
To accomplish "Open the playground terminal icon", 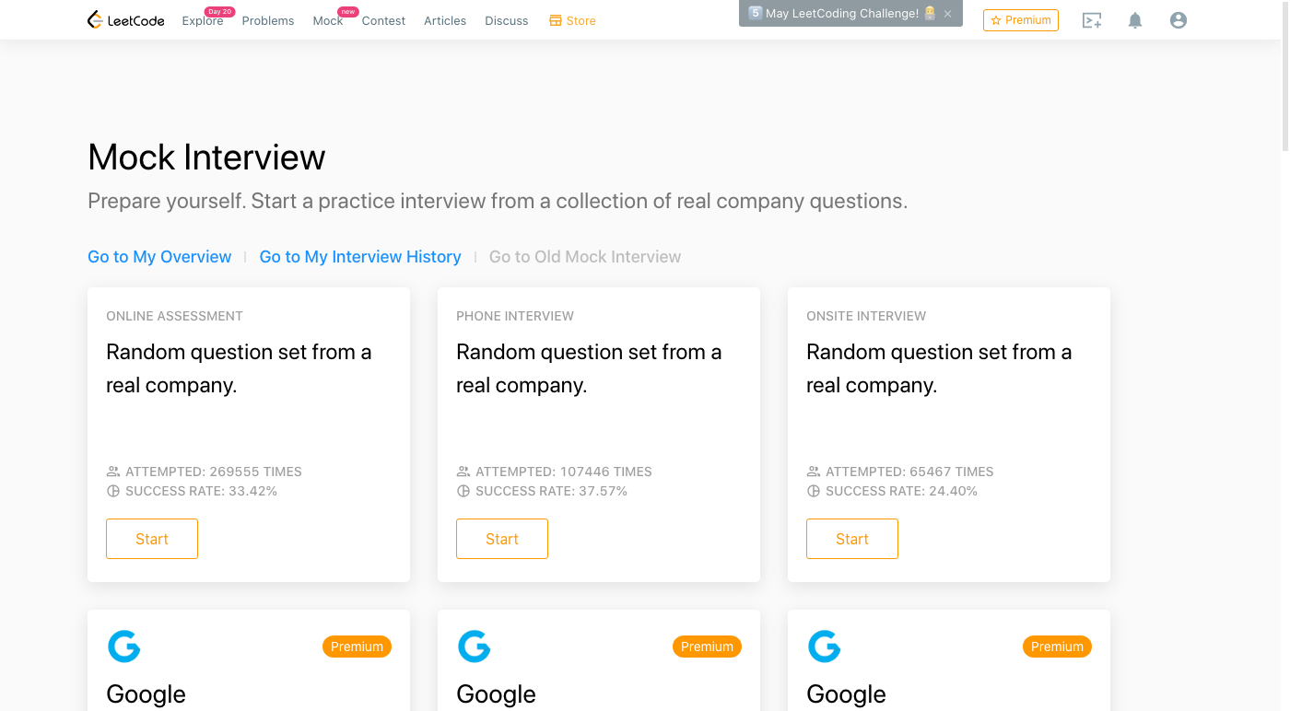I will click(1092, 20).
